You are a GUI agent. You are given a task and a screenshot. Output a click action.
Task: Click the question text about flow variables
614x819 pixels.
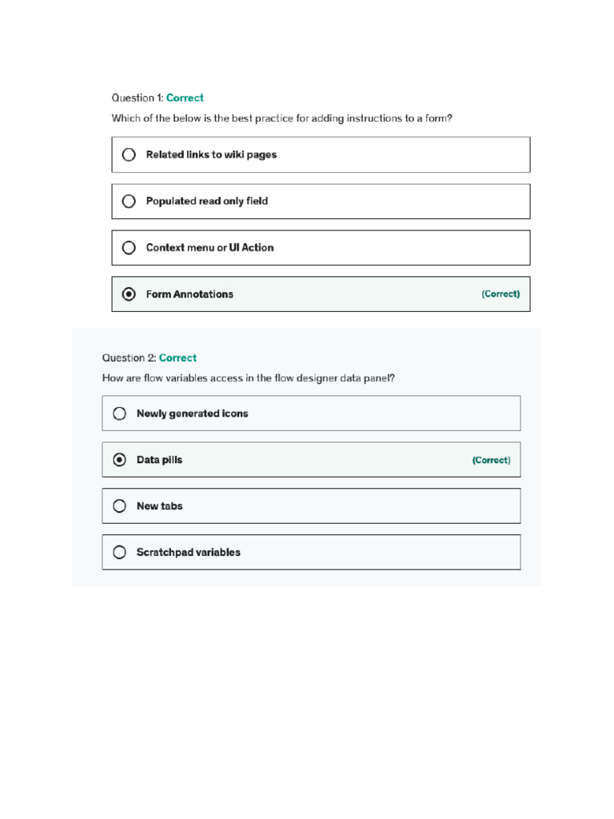249,378
